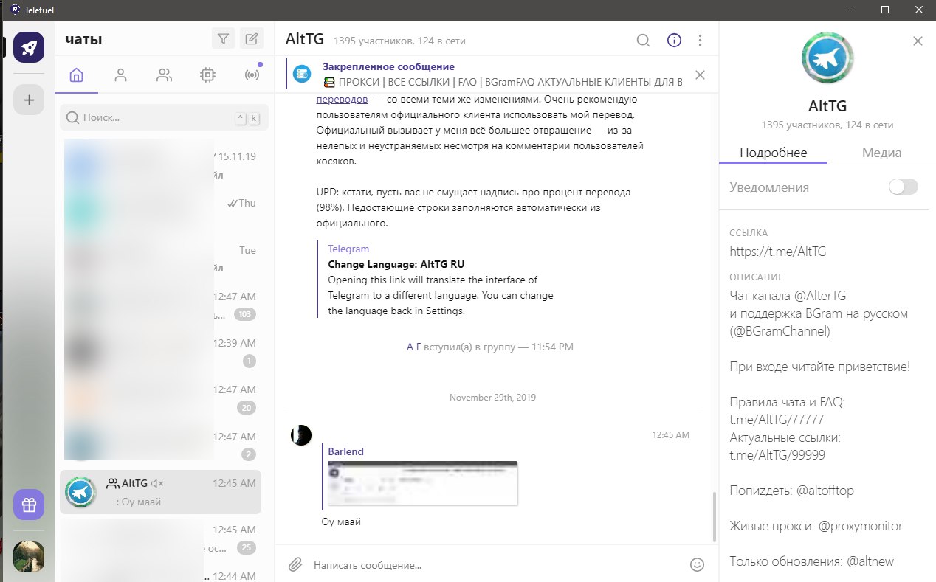Image resolution: width=936 pixels, height=582 pixels.
Task: Open chat with 103 unread badge
Action: tap(160, 305)
